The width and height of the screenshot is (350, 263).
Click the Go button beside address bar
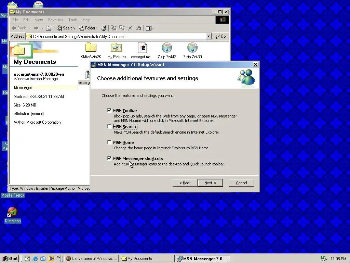click(220, 36)
